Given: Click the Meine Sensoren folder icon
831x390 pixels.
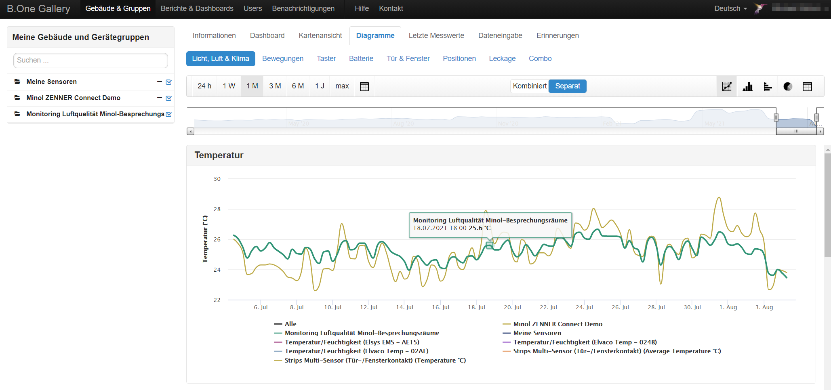Looking at the screenshot, I should 17,82.
